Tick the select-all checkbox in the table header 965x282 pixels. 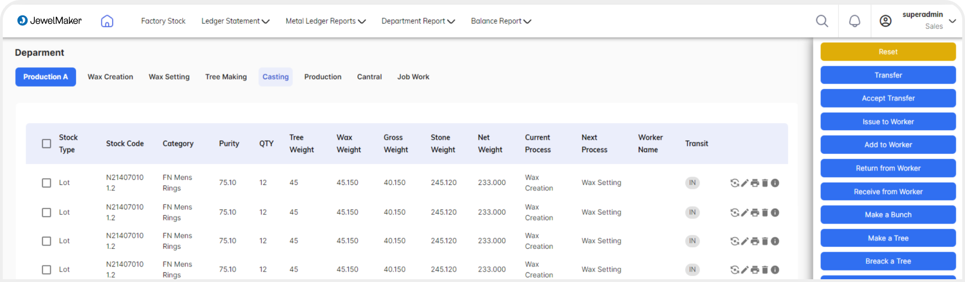pyautogui.click(x=46, y=143)
